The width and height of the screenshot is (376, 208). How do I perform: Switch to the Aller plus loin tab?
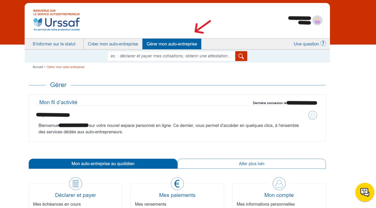click(251, 164)
